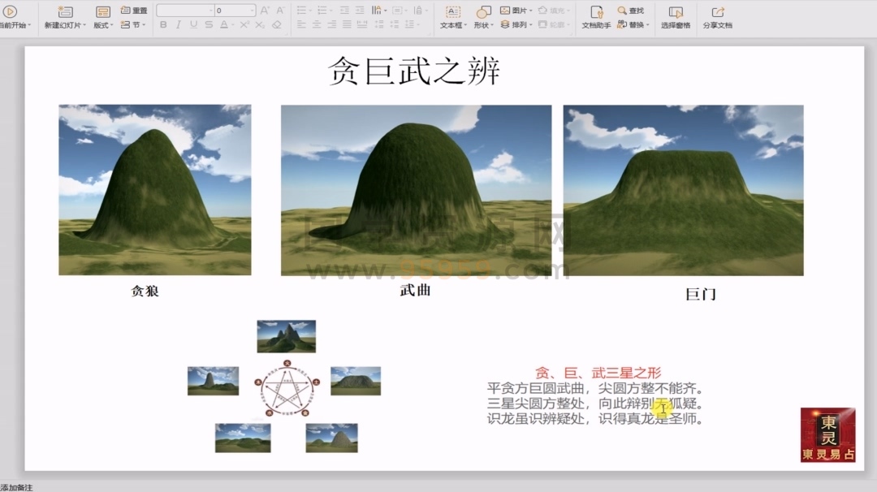Start slideshow from current slide (当前开始)
Viewport: 877px width, 492px height.
click(12, 17)
